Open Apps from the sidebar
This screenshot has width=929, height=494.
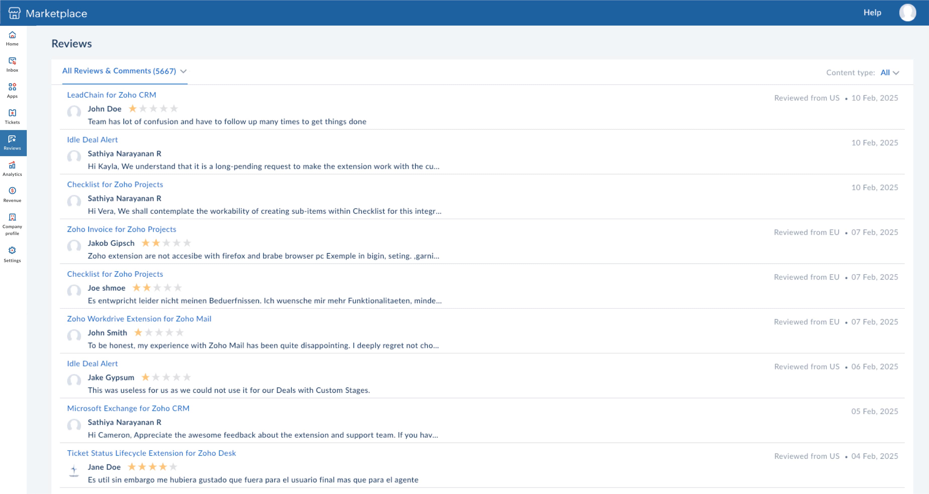pyautogui.click(x=12, y=91)
